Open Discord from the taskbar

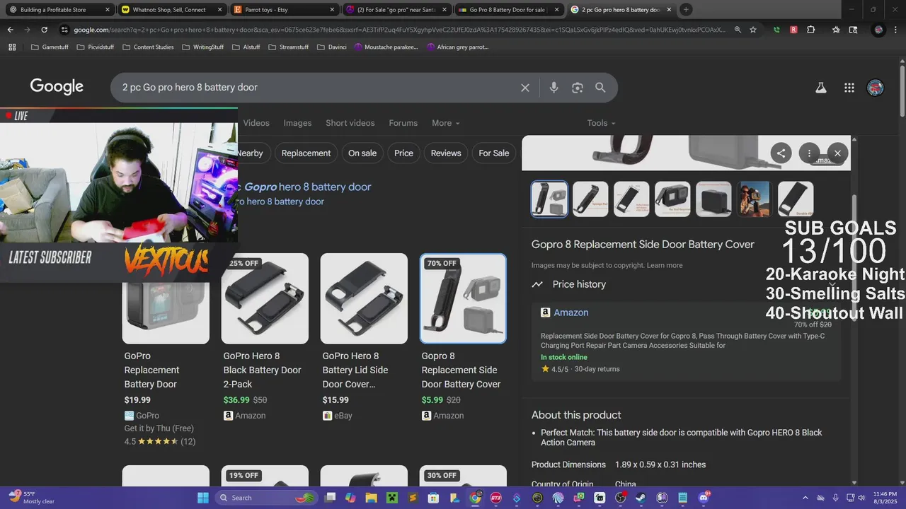[704, 498]
